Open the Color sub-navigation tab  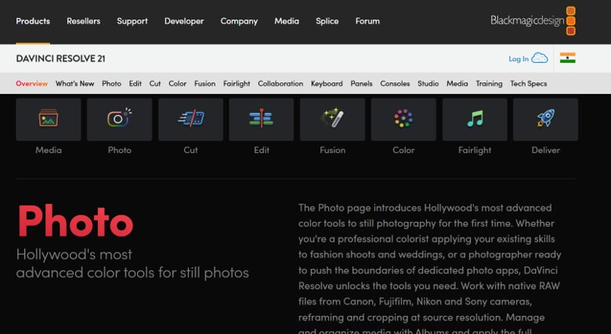click(x=177, y=83)
